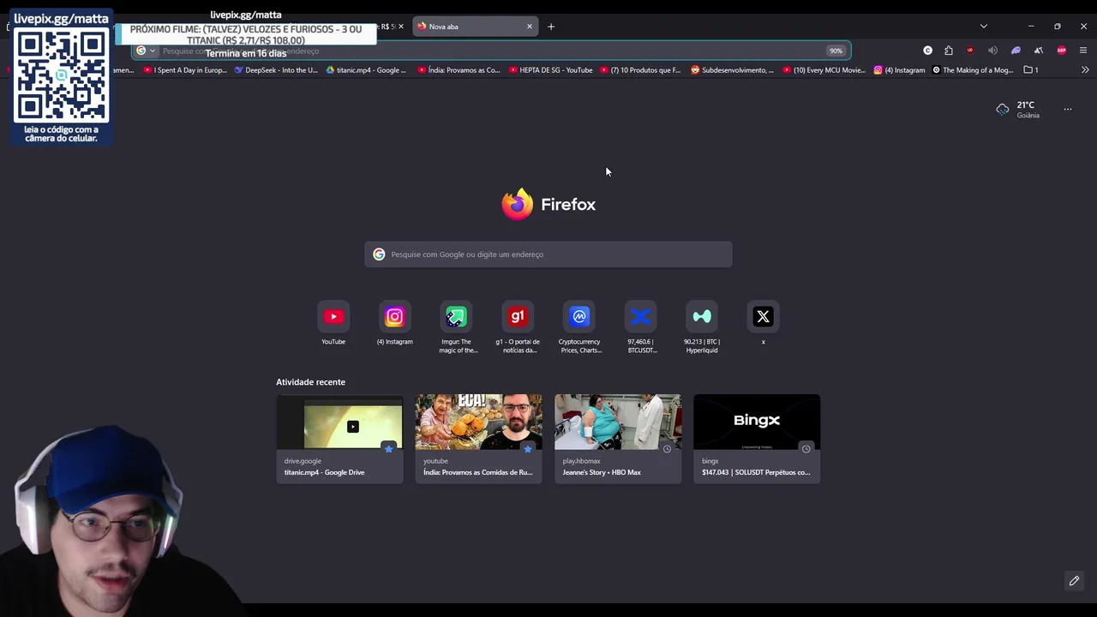Open bookmark (10) Every MCU Movie...
Viewport: 1097px width, 617px height.
click(x=824, y=70)
